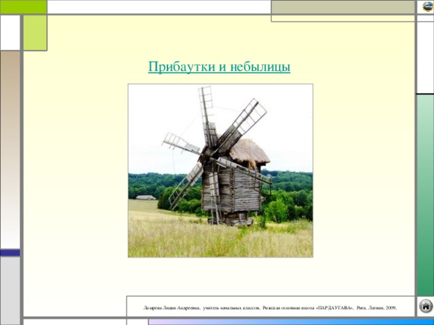
Task: Click the home button icon
Action: pyautogui.click(x=425, y=306)
